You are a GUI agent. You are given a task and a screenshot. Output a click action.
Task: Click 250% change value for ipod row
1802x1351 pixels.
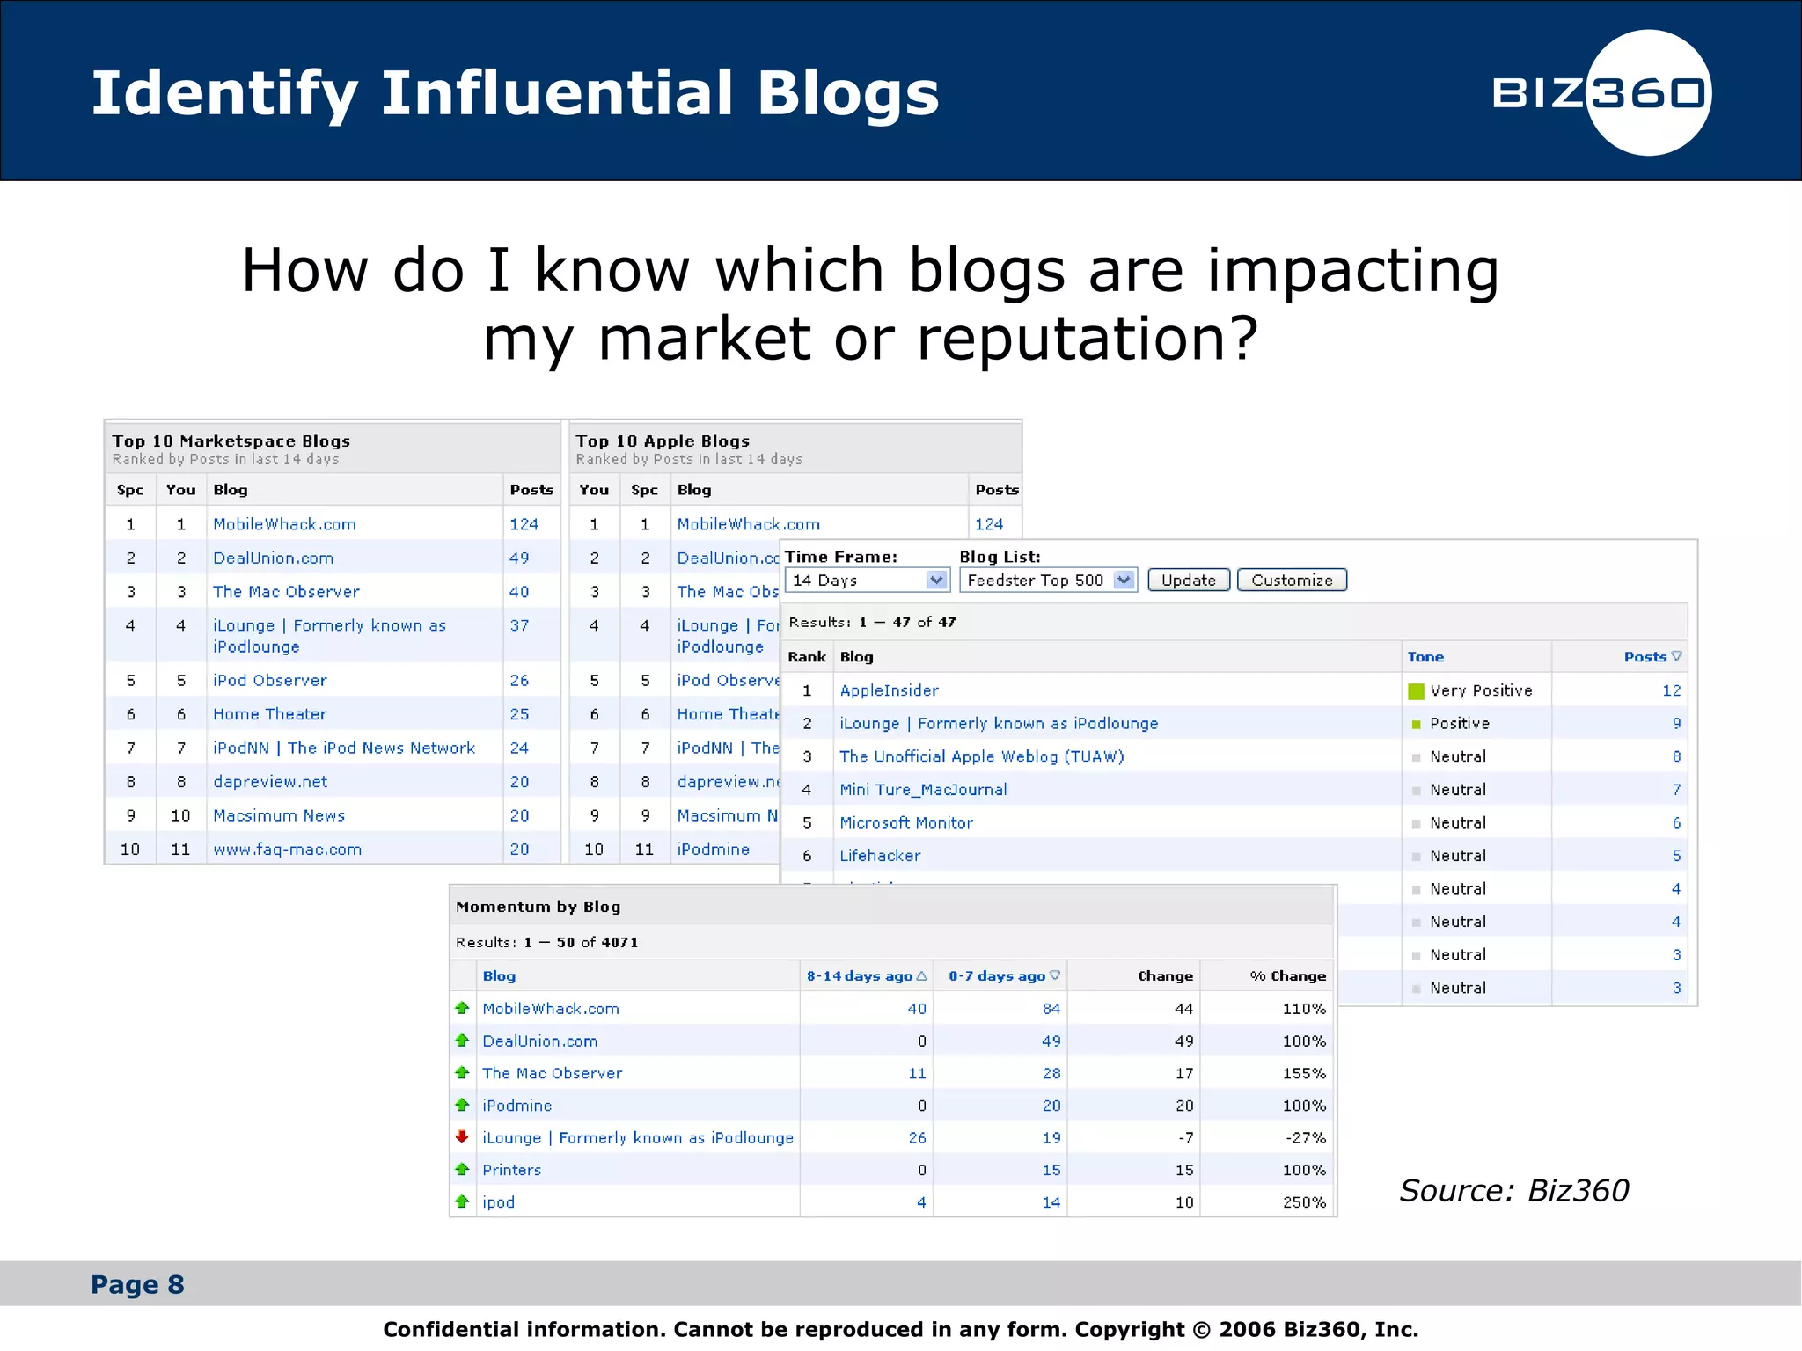[x=1304, y=1202]
